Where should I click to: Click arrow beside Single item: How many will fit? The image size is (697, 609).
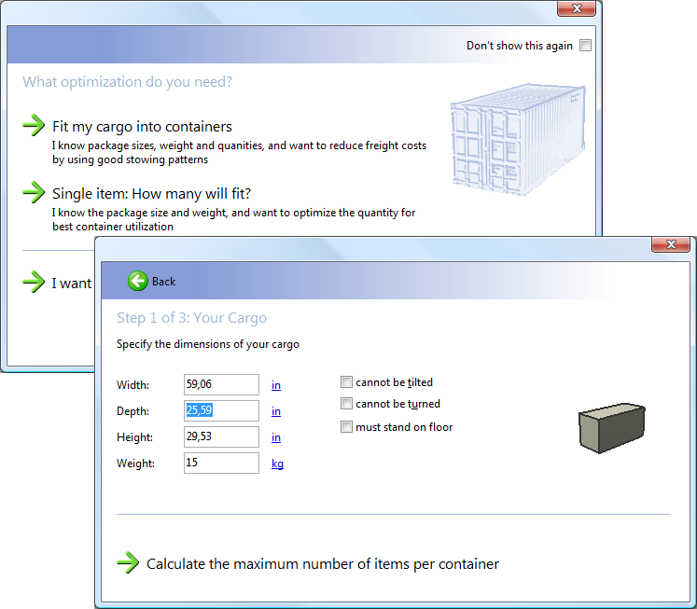pyautogui.click(x=34, y=193)
